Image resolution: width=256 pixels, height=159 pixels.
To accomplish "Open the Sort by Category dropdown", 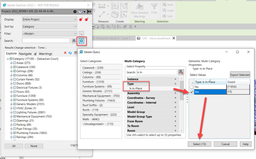I will click(x=50, y=27).
